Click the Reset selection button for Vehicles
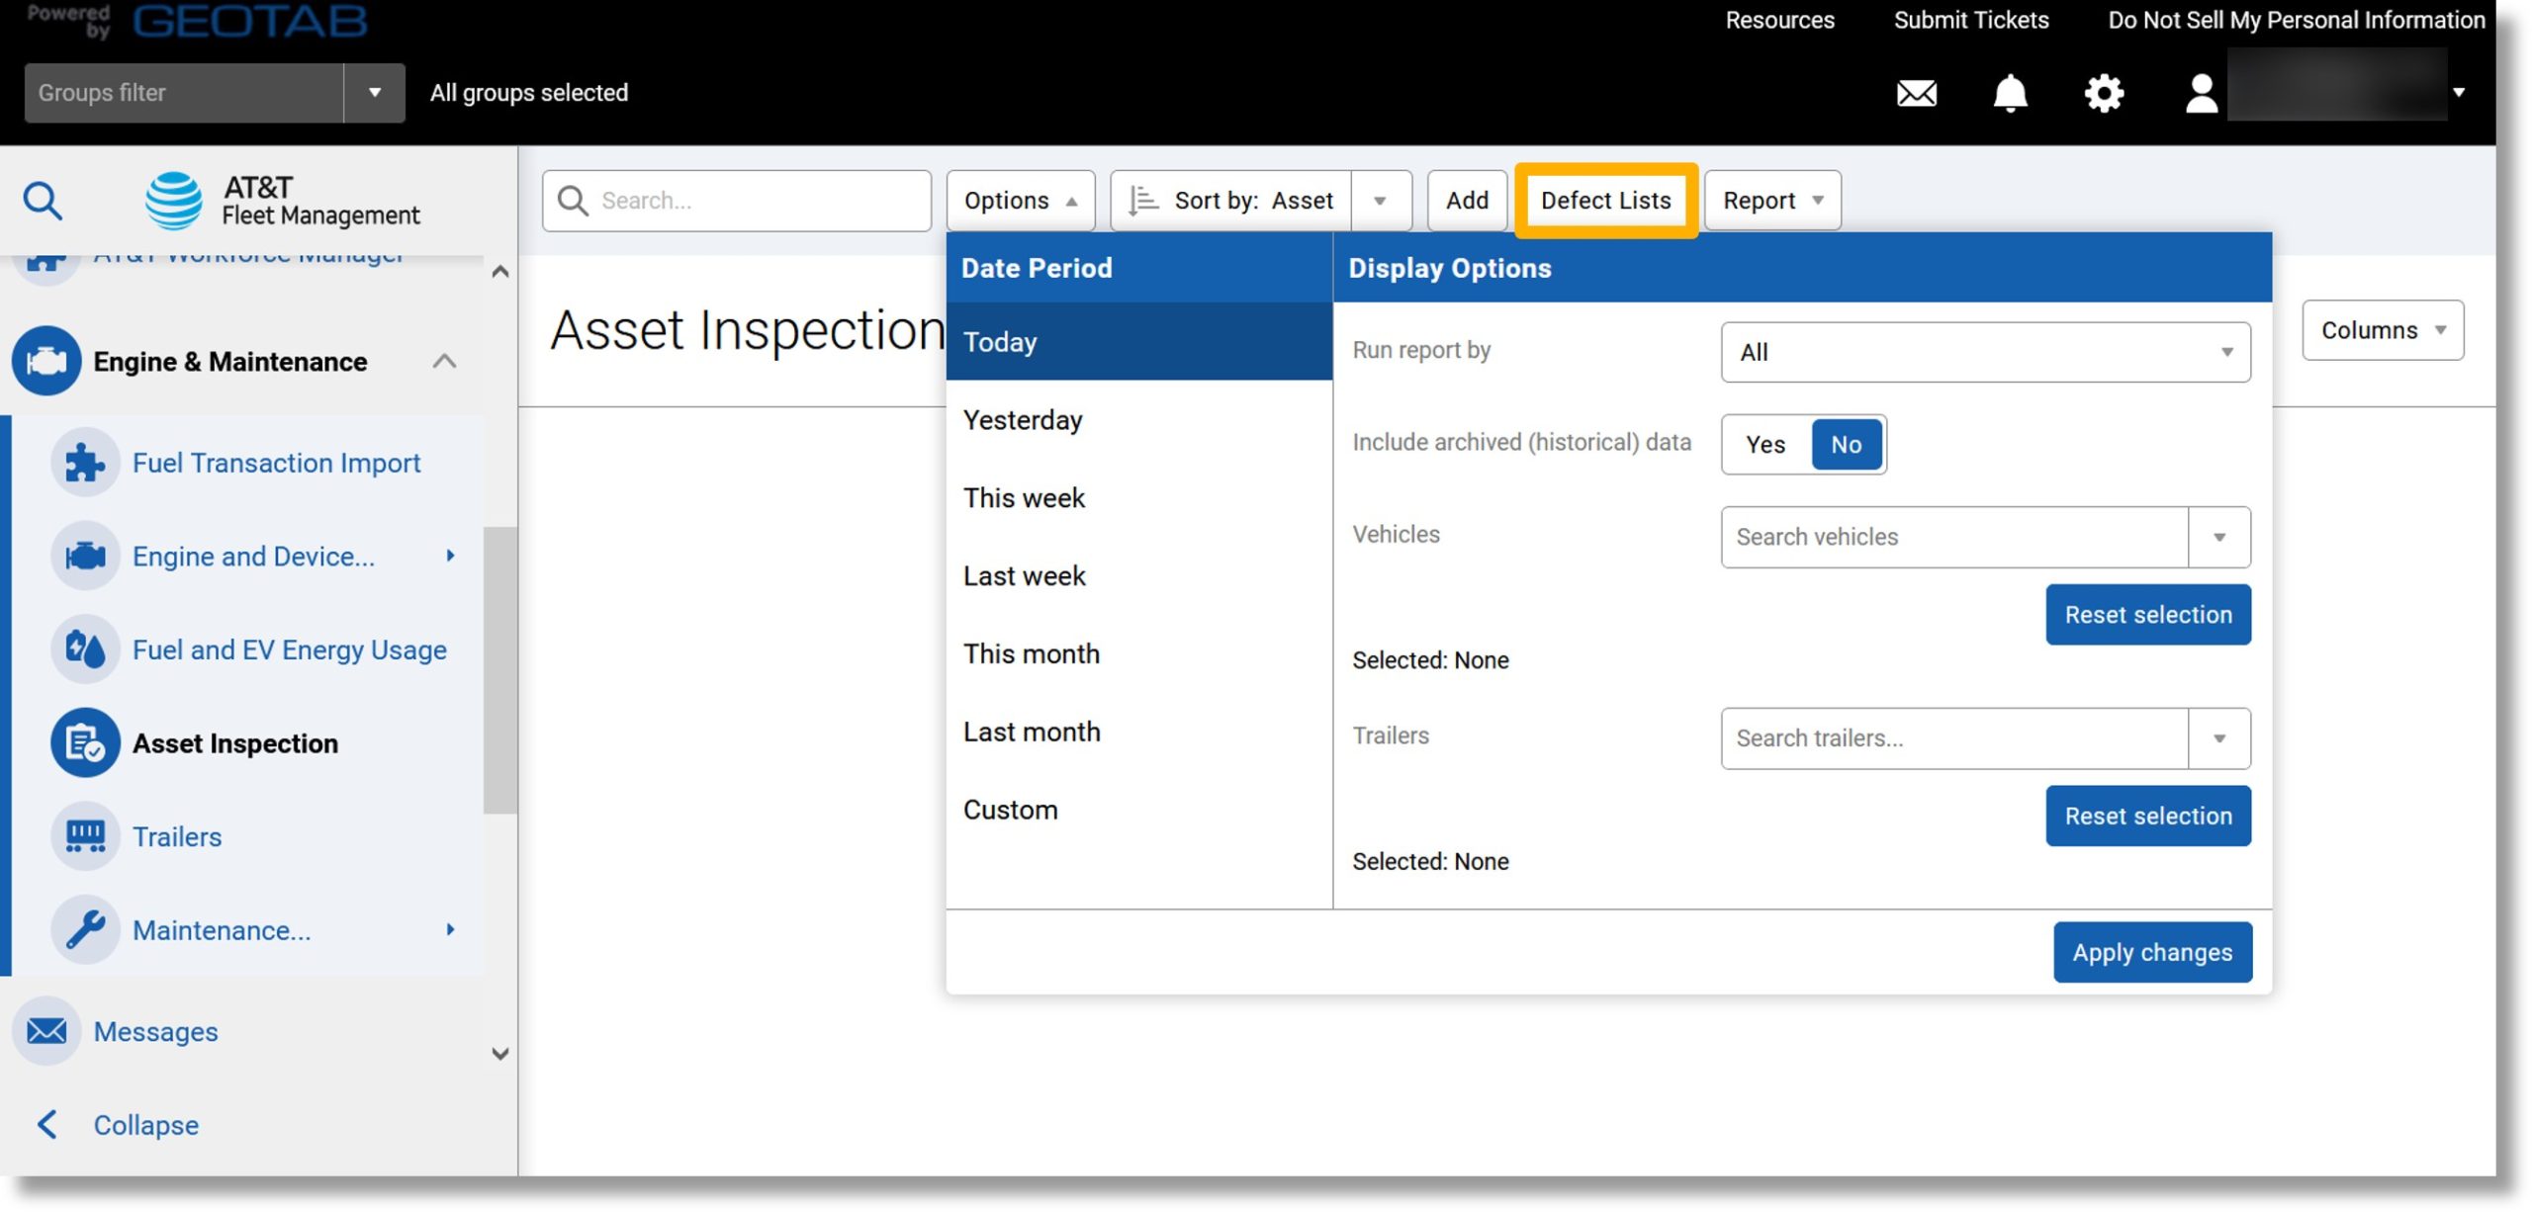 (2147, 613)
